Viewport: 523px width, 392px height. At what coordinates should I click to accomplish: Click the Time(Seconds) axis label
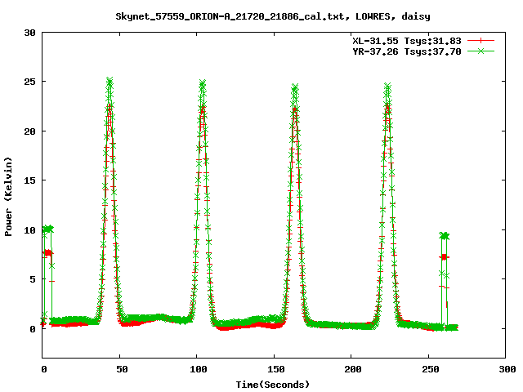(x=273, y=385)
